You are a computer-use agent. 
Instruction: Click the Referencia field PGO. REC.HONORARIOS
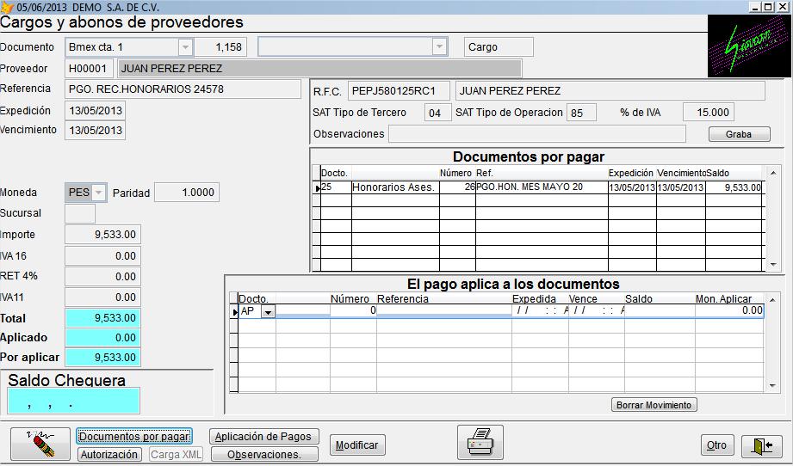(x=183, y=89)
